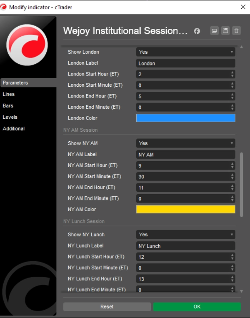Click the cTrader logo in the left sidebar

[x=28, y=45]
